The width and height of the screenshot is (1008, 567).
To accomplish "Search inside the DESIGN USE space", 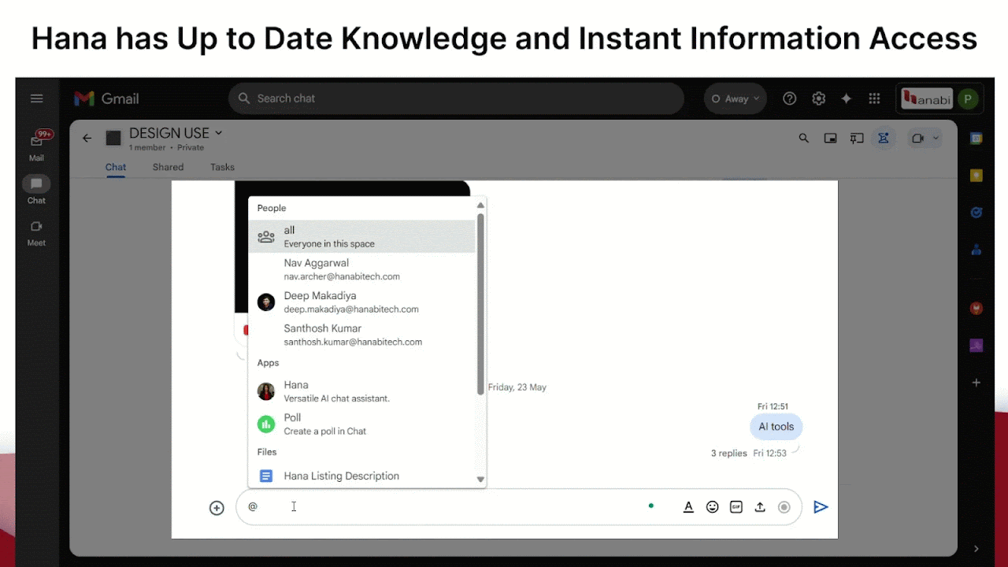I will (804, 138).
